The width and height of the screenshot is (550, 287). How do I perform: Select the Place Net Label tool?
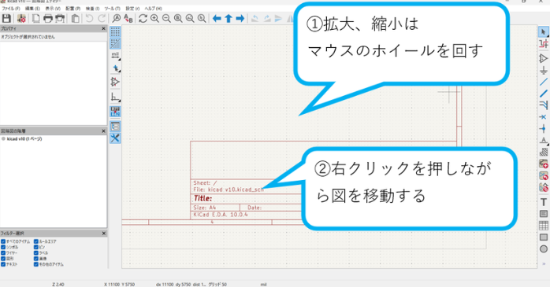coord(544,140)
